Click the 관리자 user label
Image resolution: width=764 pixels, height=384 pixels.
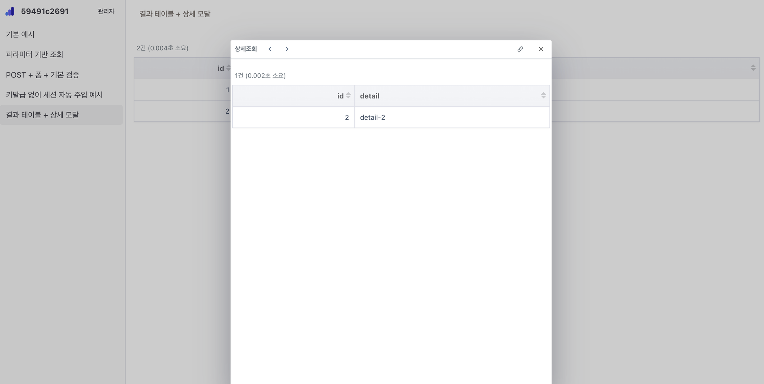pyautogui.click(x=106, y=11)
